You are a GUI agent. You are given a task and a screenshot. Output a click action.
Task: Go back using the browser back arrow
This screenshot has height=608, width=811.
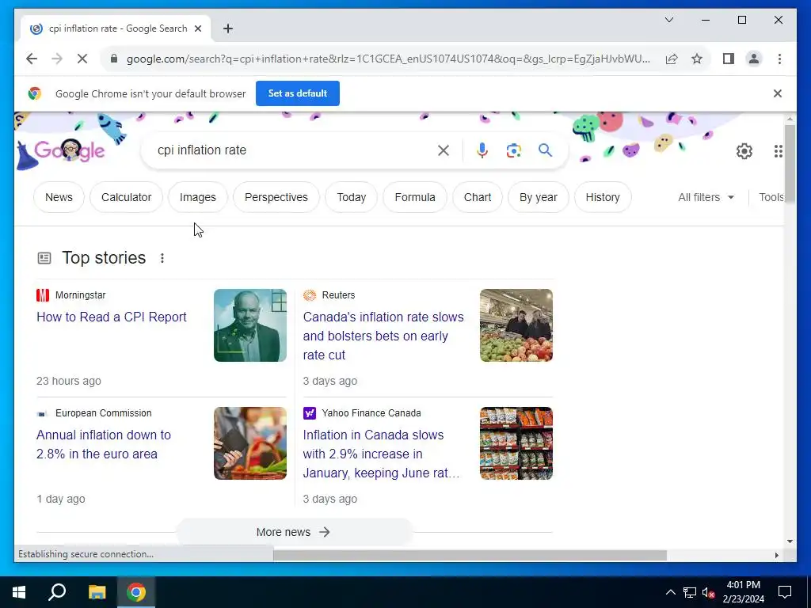32,59
